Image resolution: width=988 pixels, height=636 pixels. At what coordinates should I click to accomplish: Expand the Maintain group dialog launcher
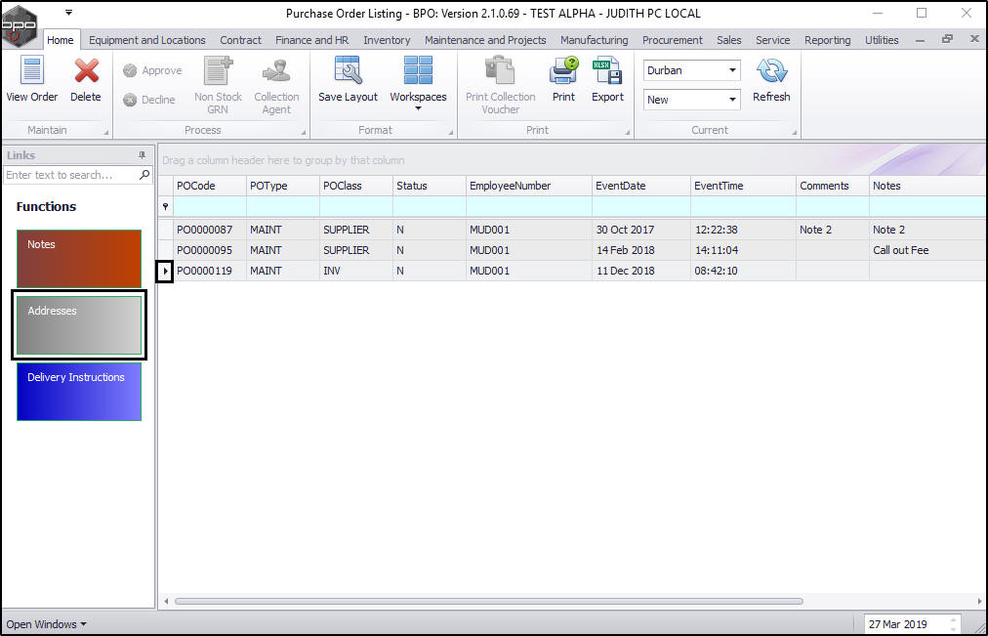pyautogui.click(x=105, y=132)
